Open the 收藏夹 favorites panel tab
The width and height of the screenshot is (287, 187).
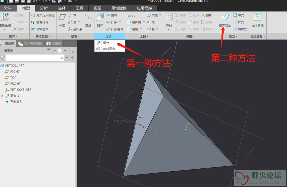[x=54, y=43]
